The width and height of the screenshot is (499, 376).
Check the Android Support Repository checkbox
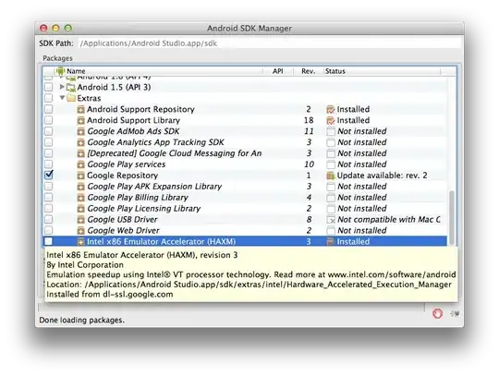coord(49,109)
